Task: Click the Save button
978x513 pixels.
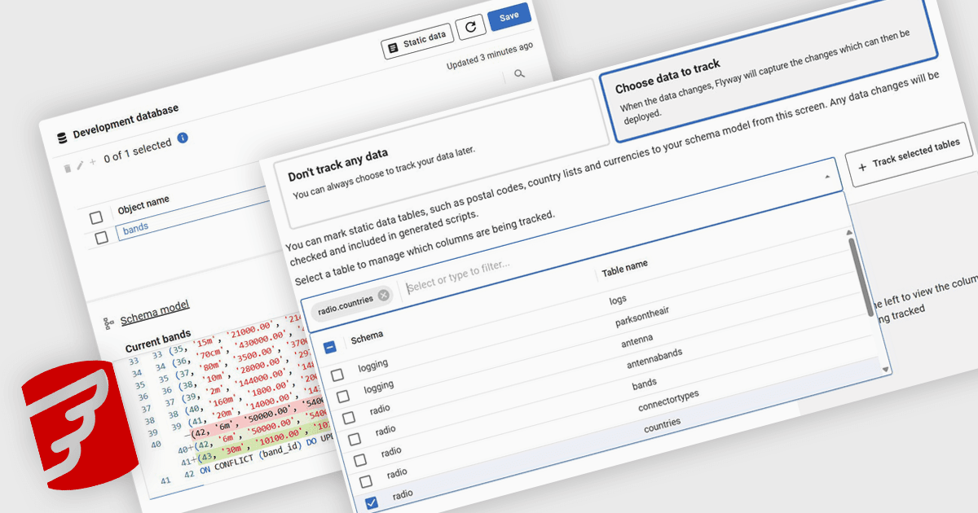Action: click(x=509, y=16)
